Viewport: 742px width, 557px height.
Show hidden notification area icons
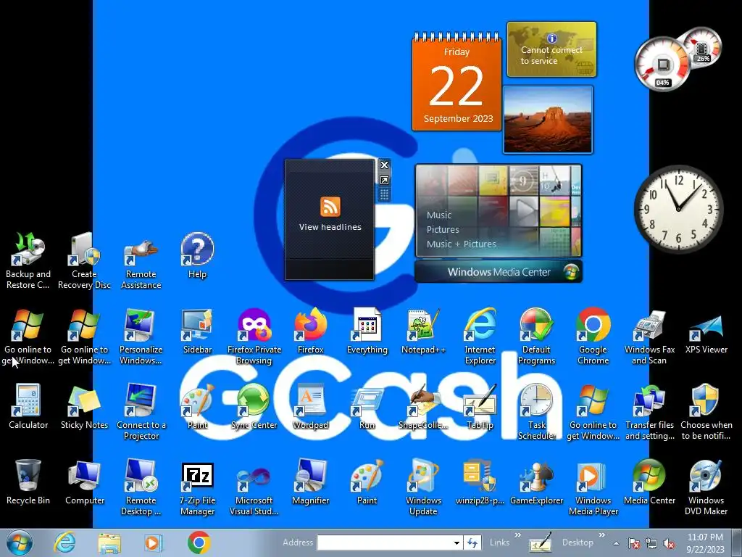coord(616,543)
